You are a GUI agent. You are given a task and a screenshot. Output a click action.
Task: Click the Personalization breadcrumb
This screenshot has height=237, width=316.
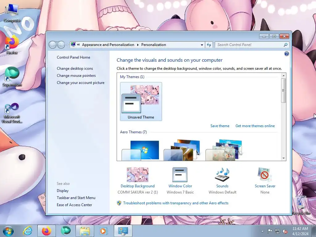click(154, 45)
